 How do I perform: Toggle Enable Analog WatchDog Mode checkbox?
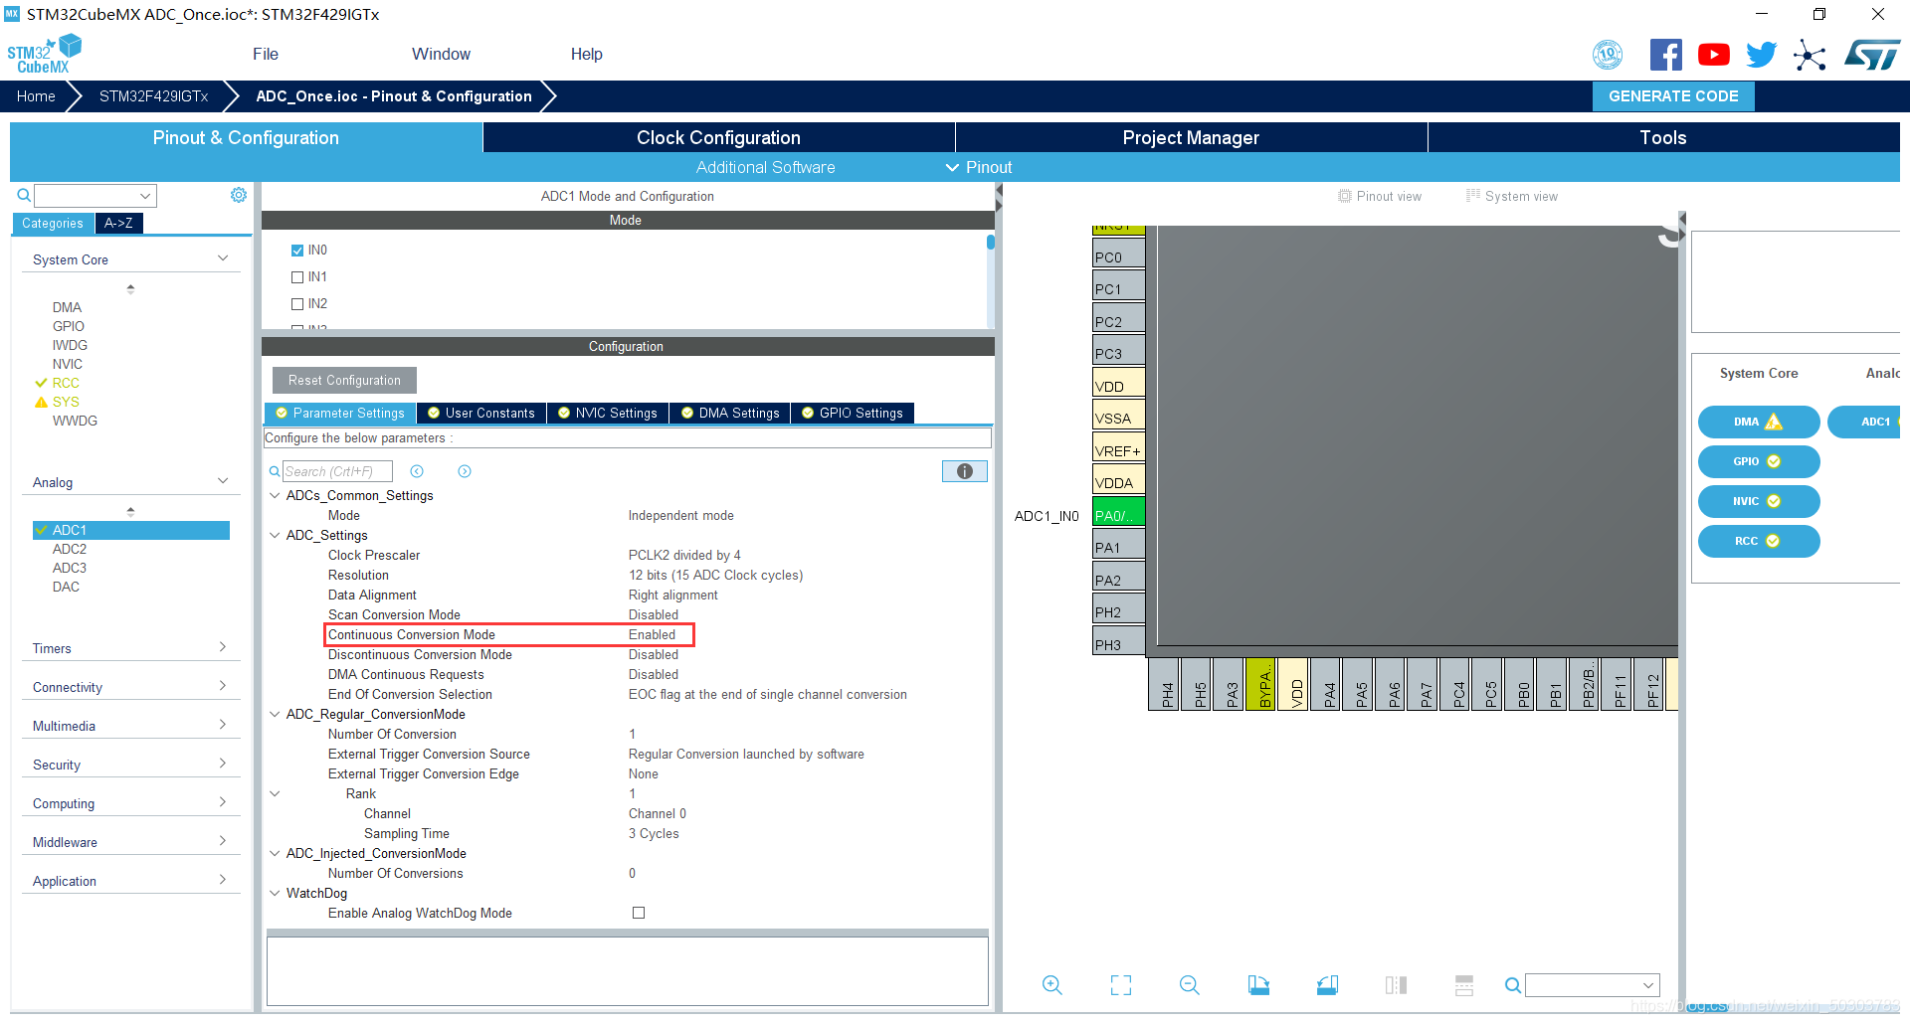[639, 913]
